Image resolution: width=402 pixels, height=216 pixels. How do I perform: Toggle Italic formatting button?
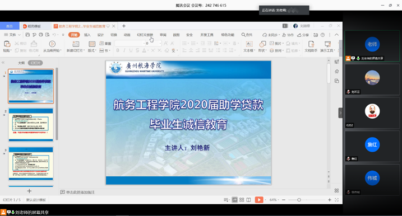[124, 50]
